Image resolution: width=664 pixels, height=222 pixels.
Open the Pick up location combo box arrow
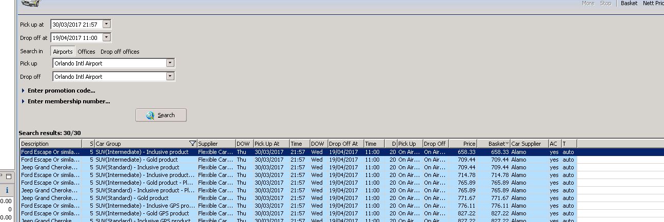click(x=170, y=63)
